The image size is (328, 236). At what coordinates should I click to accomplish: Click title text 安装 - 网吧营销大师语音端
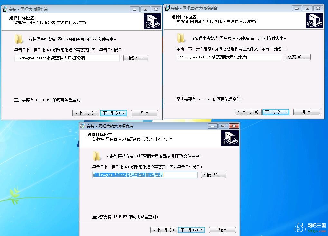110,126
